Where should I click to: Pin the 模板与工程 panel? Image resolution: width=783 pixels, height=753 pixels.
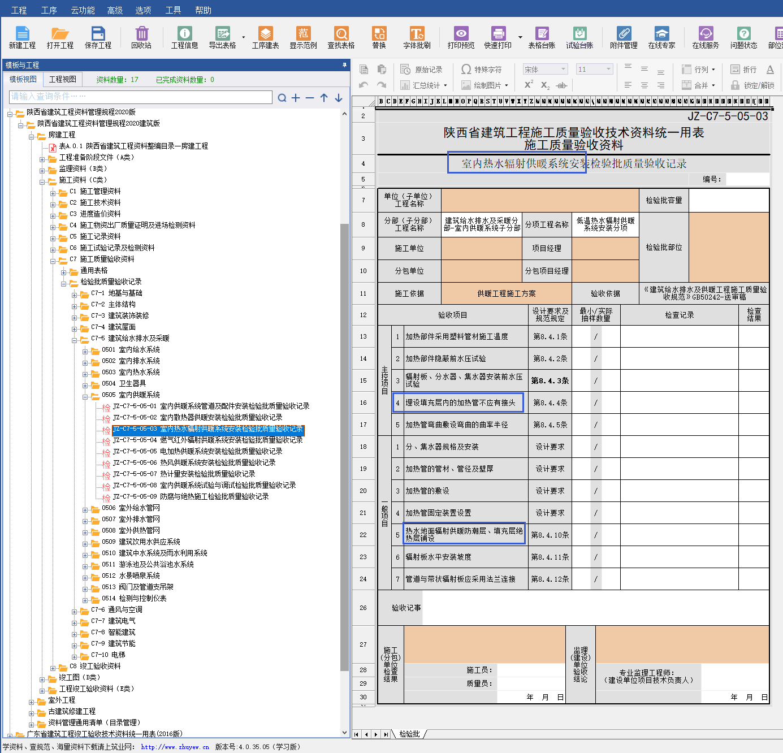(344, 65)
